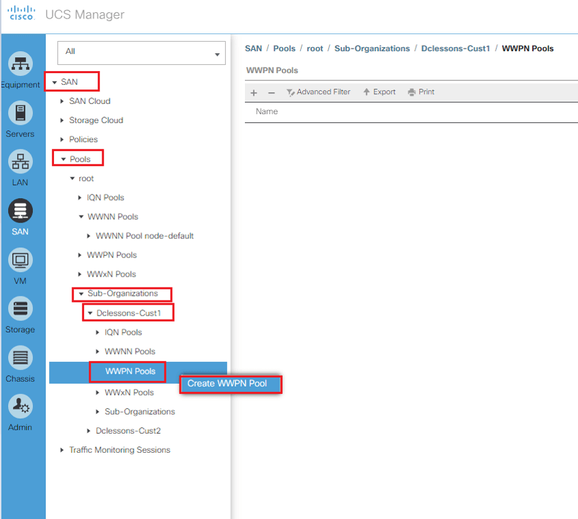This screenshot has width=578, height=519.
Task: Expand the Storage Cloud node
Action: pos(62,120)
